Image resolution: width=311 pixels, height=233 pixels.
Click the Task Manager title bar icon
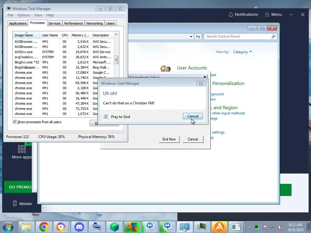(8, 8)
